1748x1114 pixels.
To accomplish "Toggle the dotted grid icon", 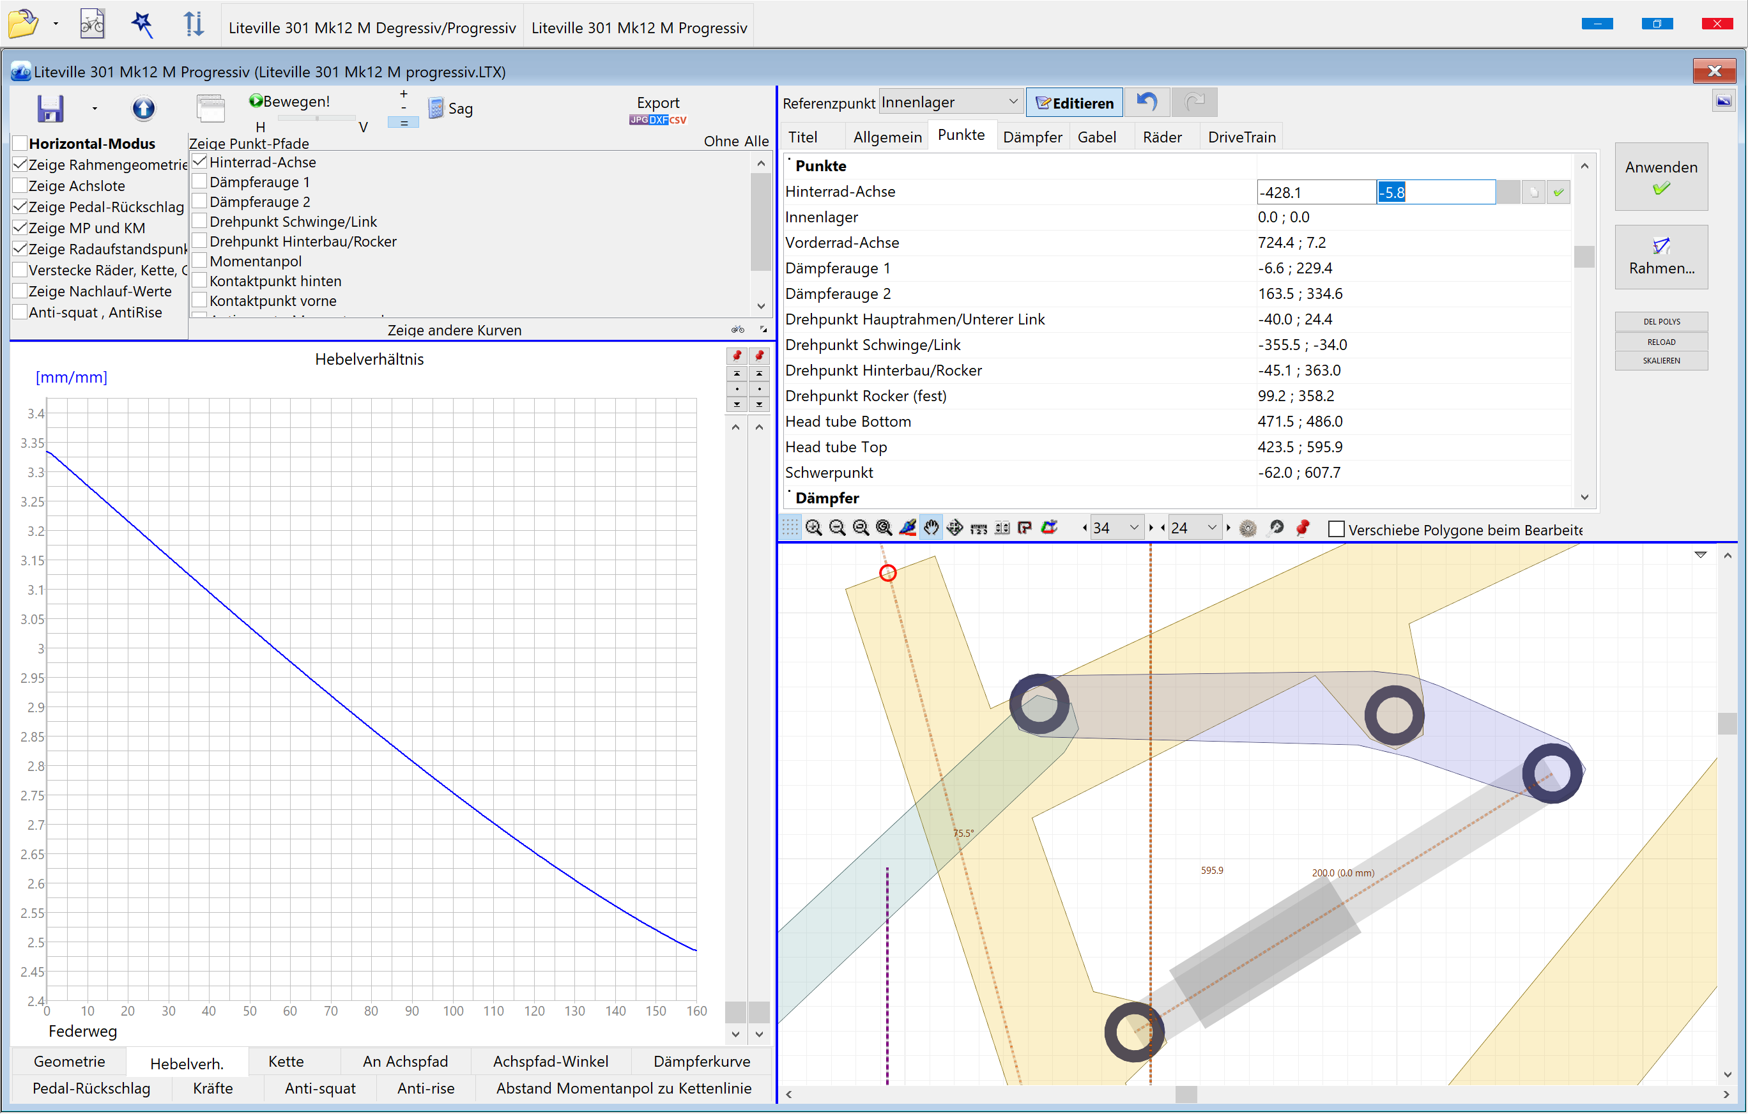I will pos(790,528).
